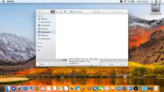Go forward with the right arrow
Viewport: 164px width, 92px height.
pyautogui.click(x=48, y=11)
